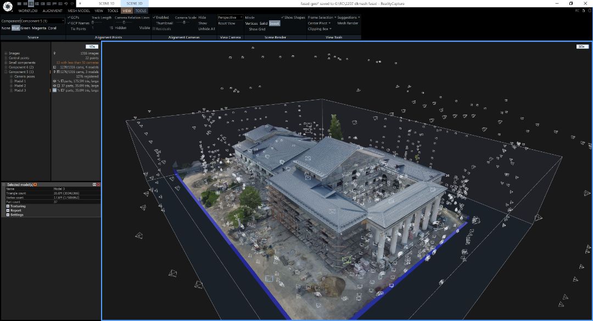Screen dimensions: 593x321
Task: Toggle the GCP Names checkbox
Action: [x=69, y=23]
